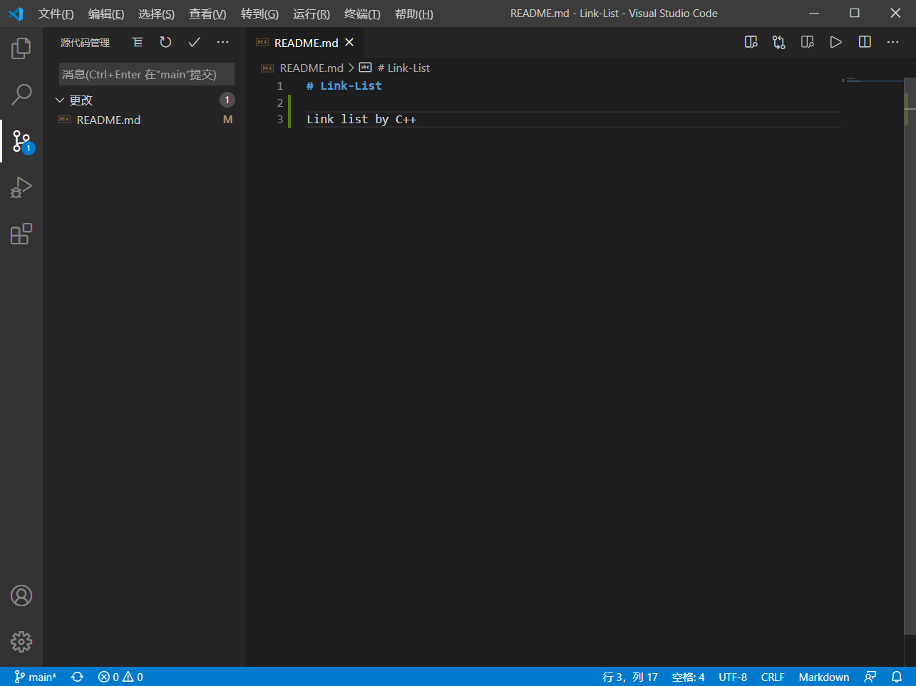Click the changes count badge beside 更改
Image resolution: width=916 pixels, height=686 pixels.
(x=227, y=100)
